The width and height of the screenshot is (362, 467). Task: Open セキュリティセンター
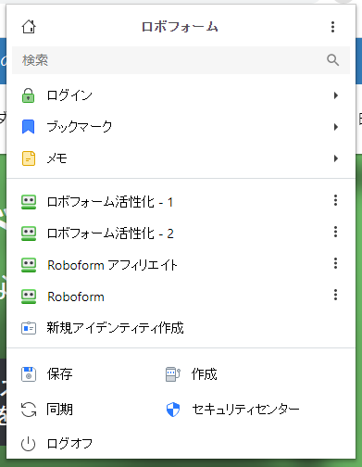245,410
